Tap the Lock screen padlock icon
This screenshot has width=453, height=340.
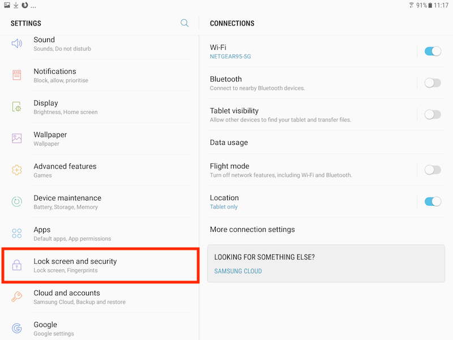coord(17,265)
